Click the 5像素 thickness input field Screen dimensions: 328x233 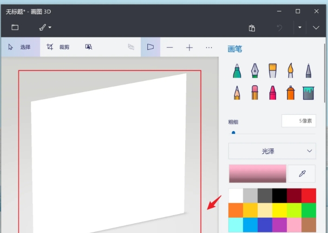tap(299, 121)
